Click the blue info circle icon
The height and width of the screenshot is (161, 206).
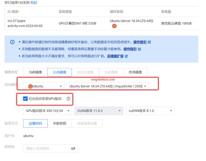click(12, 42)
